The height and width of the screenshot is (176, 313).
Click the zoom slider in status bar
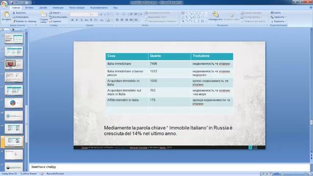[293, 174]
